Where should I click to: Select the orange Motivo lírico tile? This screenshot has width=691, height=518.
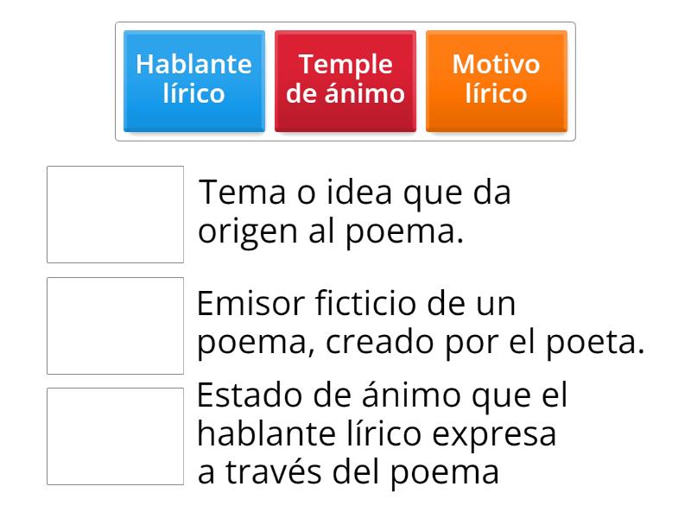[495, 79]
